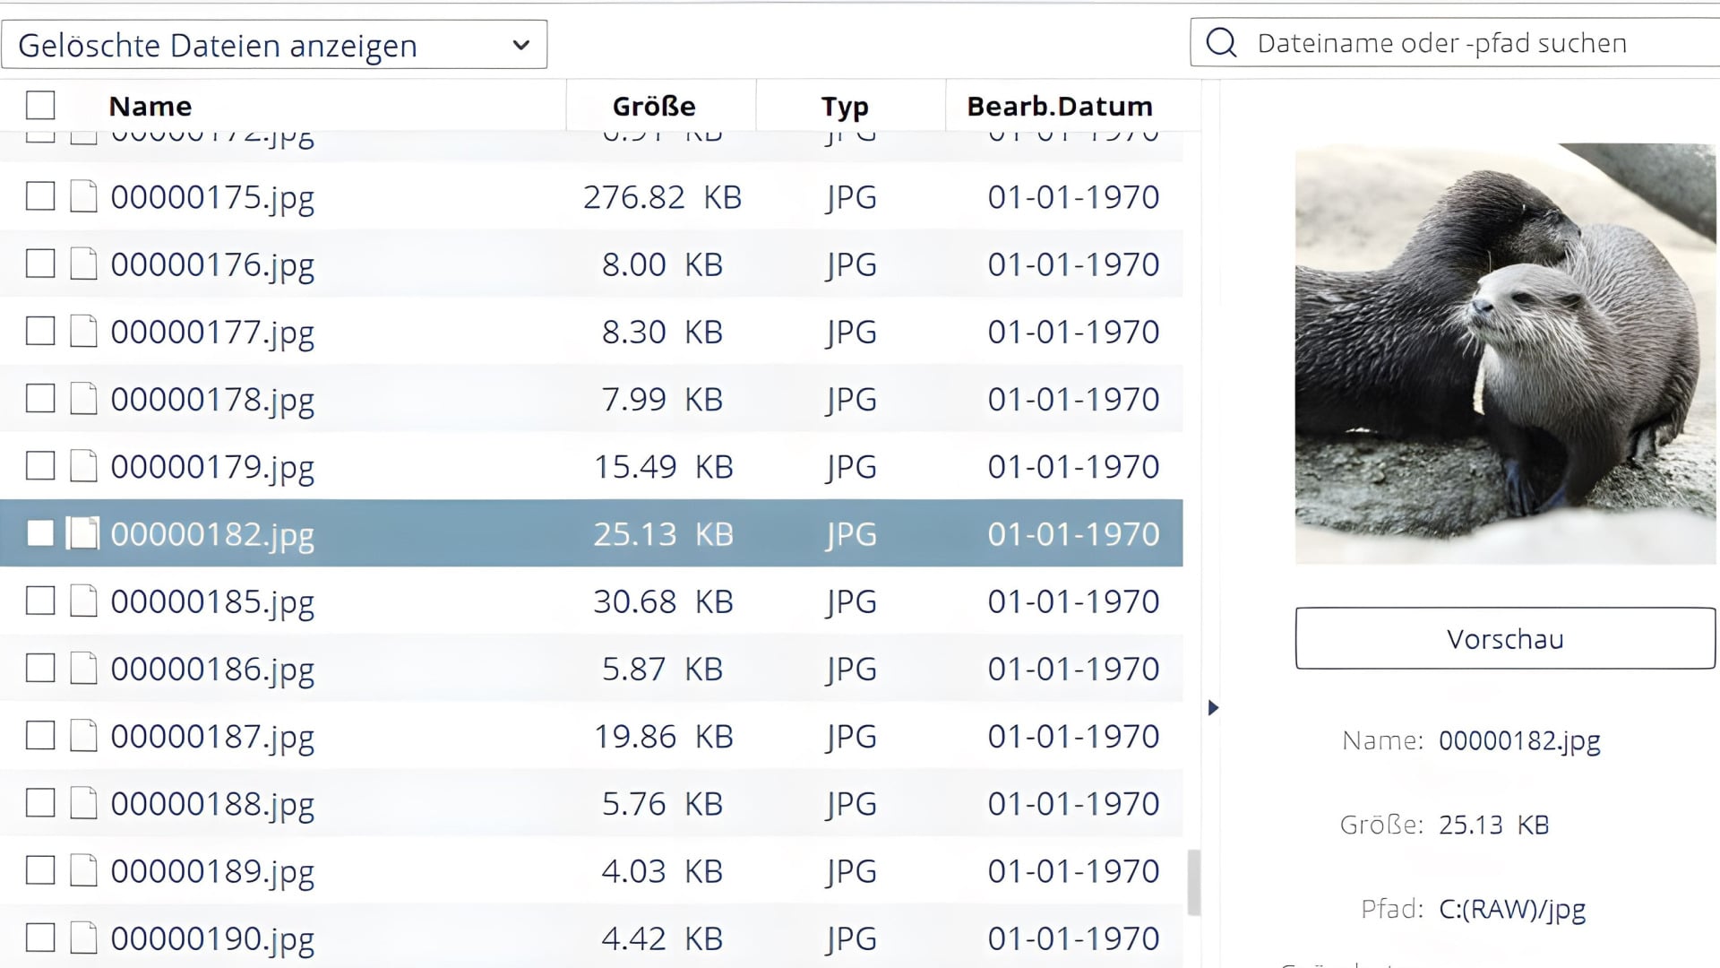Check the select-all checkbox in header
The height and width of the screenshot is (968, 1720).
coord(40,105)
